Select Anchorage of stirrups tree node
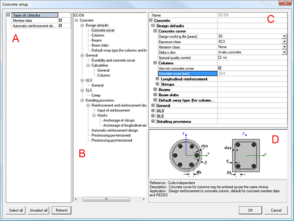 (119, 120)
